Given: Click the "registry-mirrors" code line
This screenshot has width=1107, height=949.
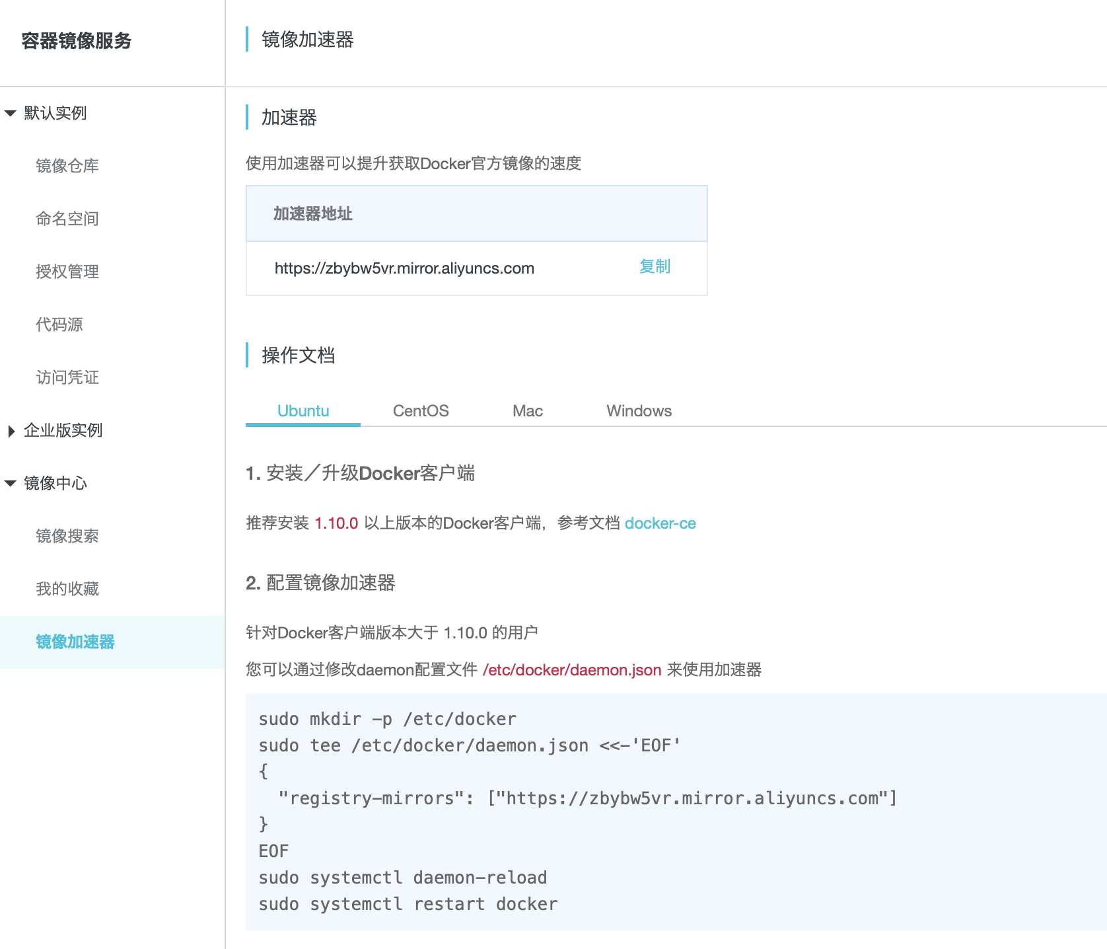Looking at the screenshot, I should (587, 798).
